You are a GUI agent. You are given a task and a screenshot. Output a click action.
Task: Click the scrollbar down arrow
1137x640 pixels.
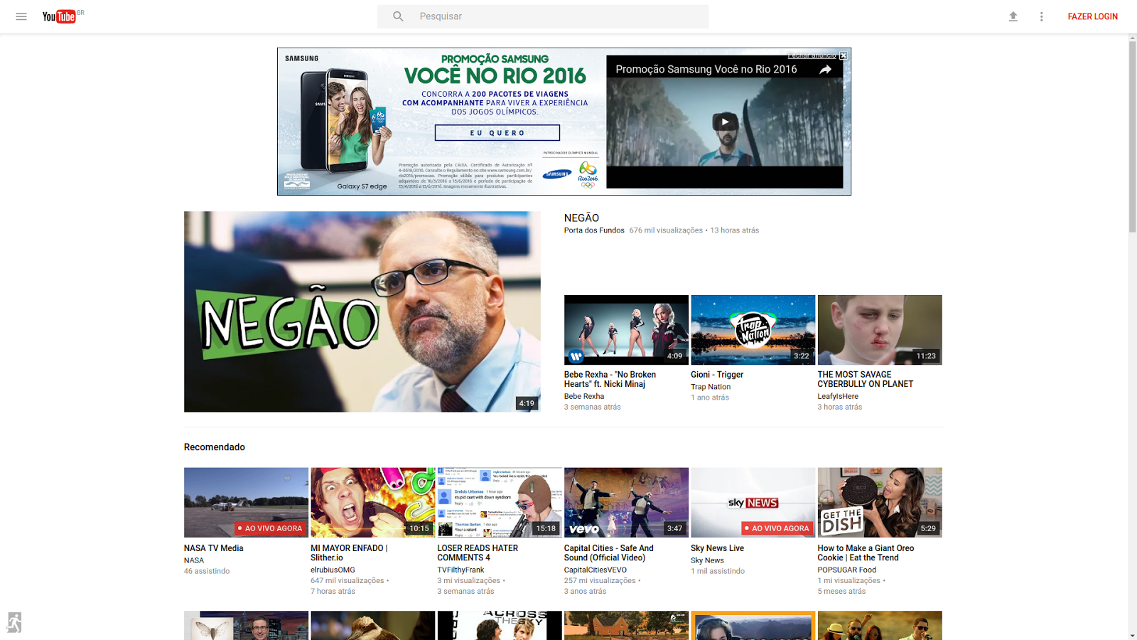coord(1133,635)
